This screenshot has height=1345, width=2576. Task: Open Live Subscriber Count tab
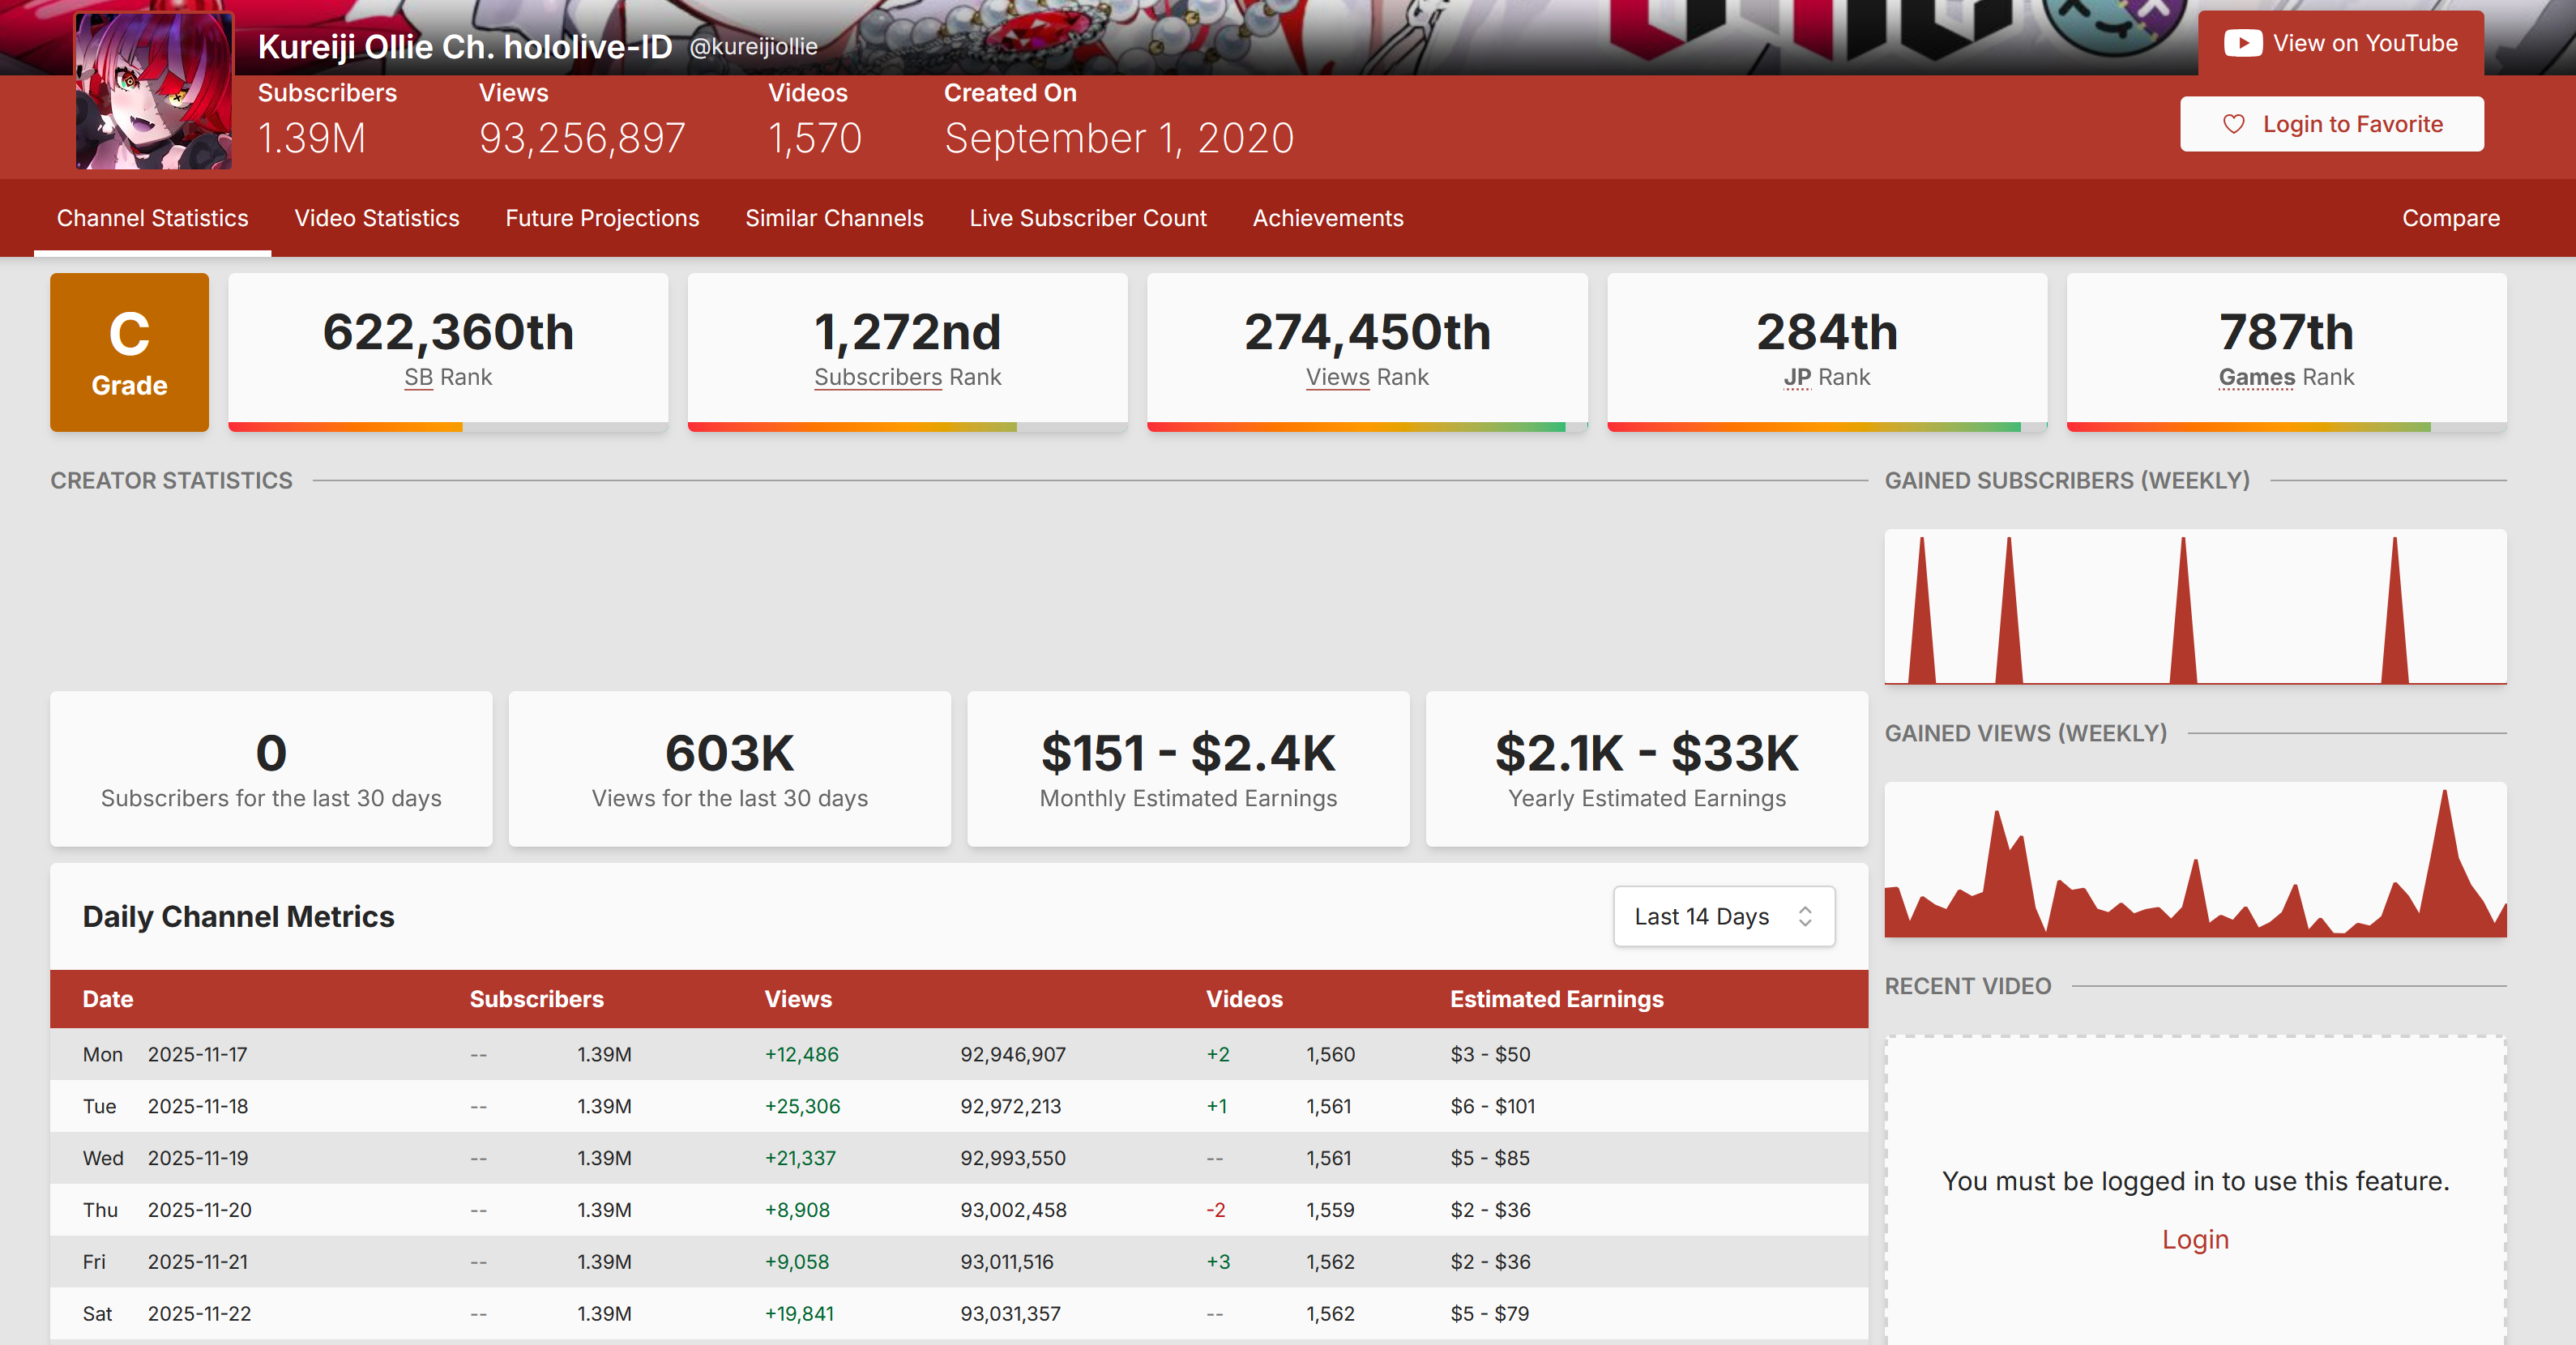point(1087,218)
